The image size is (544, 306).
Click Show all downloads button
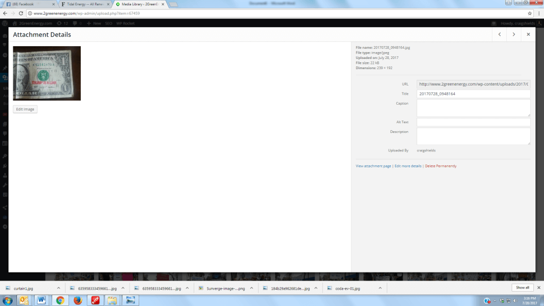click(x=523, y=287)
